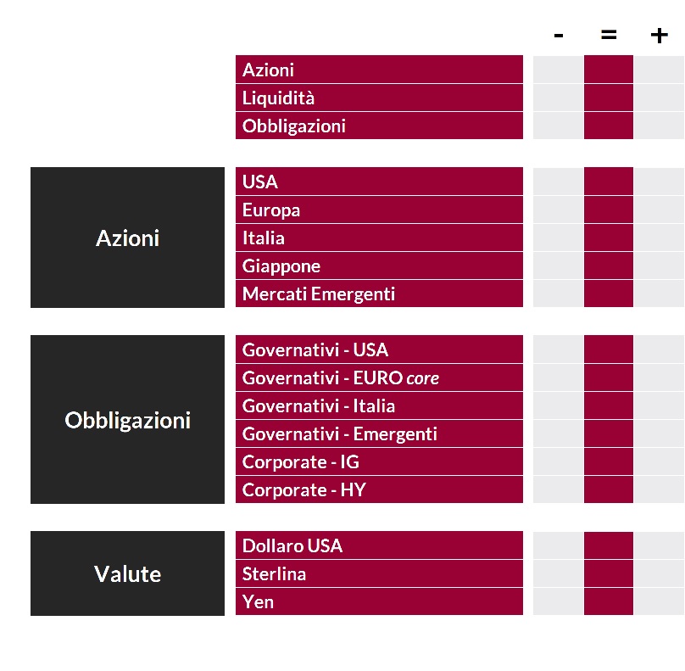
Task: Choose plus cell for top Azioni row
Action: pos(660,70)
